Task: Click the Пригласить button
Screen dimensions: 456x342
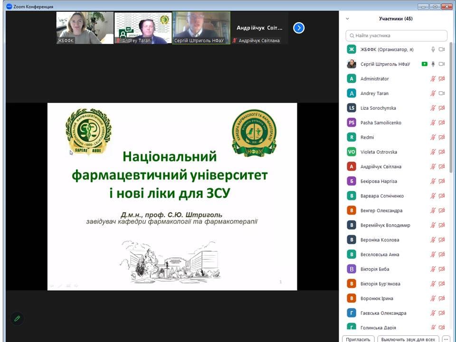Action: click(358, 339)
